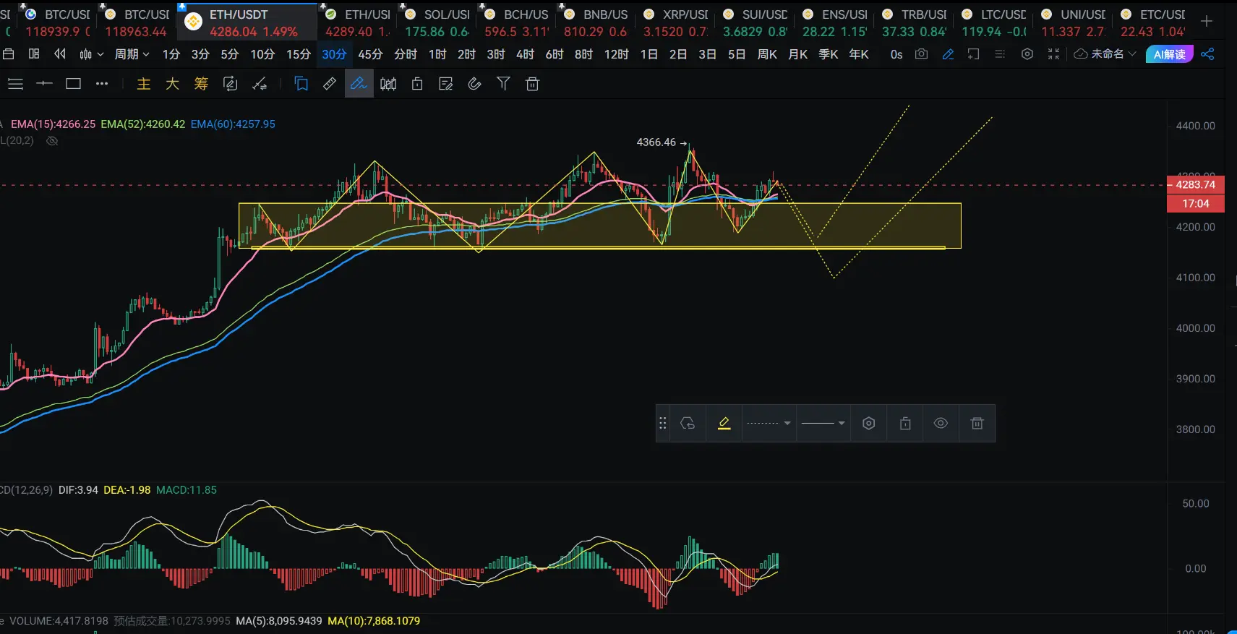Open the ETH/USDT active symbol tab
Image resolution: width=1237 pixels, height=634 pixels.
[247, 22]
